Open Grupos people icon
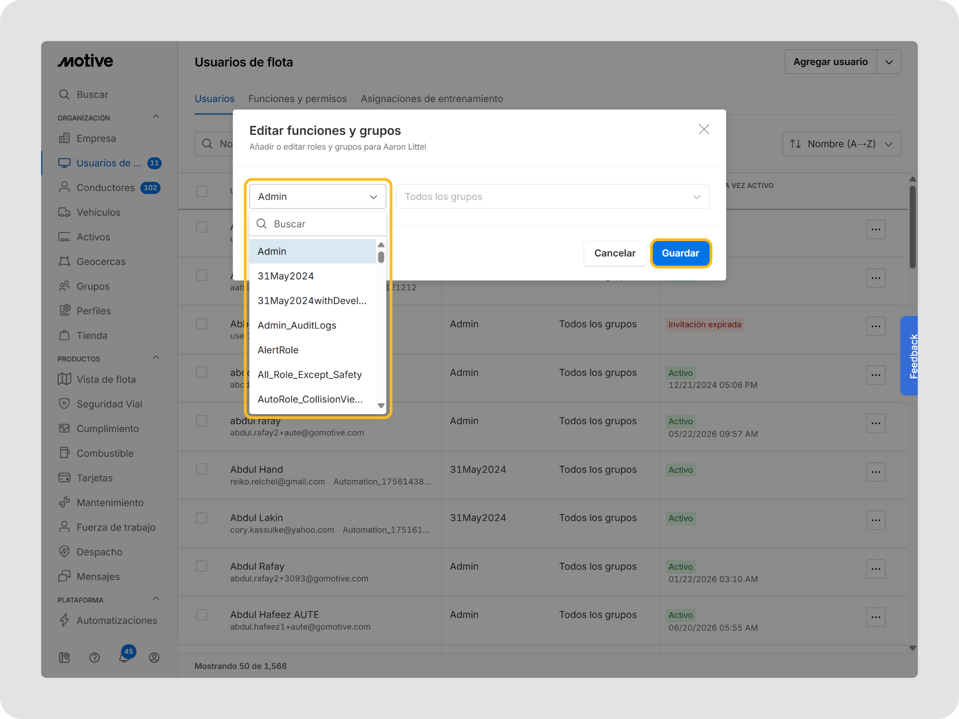 tap(64, 286)
